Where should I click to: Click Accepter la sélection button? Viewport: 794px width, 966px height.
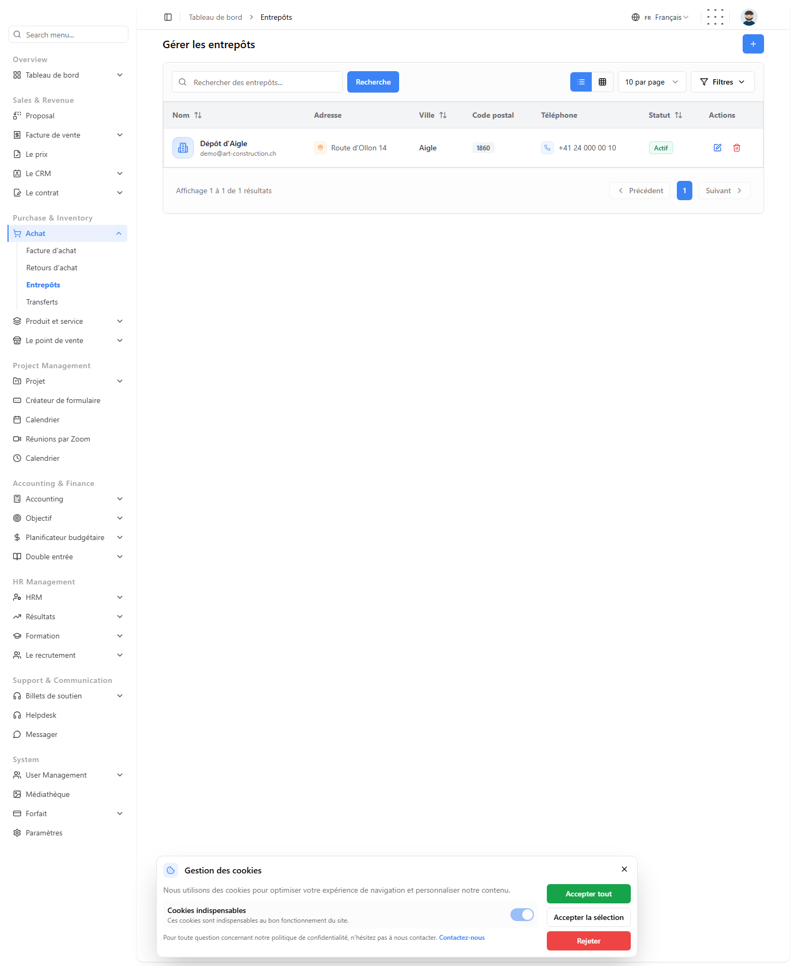coord(589,917)
